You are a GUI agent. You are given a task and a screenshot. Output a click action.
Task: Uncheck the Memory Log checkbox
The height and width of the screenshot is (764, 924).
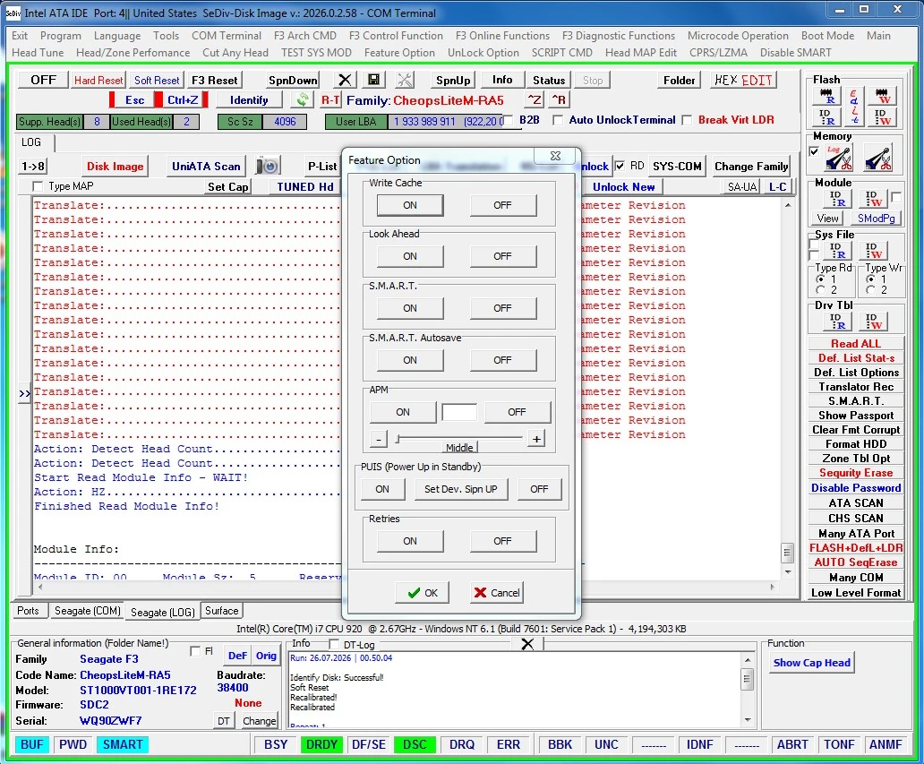coord(814,151)
